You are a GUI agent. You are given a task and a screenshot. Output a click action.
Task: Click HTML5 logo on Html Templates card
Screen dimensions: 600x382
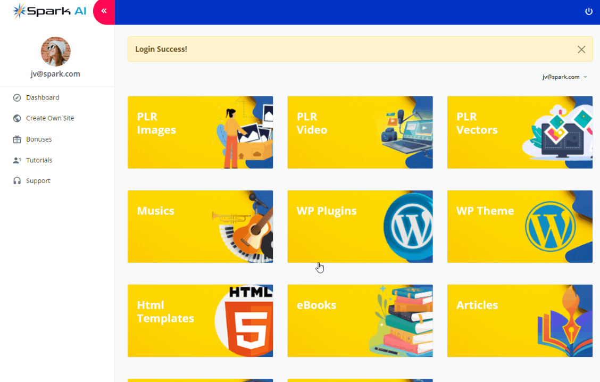point(249,321)
